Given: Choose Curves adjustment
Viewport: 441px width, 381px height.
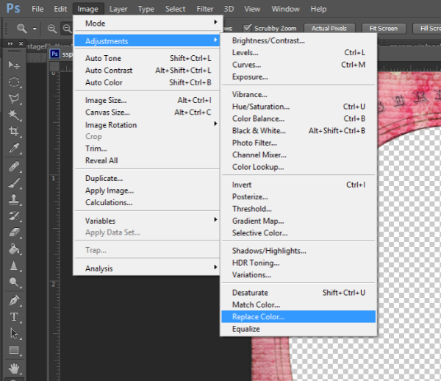Looking at the screenshot, I should tap(298, 65).
